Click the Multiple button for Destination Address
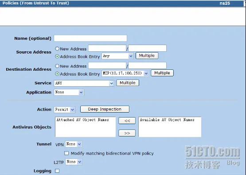This screenshot has height=175, width=246. pos(162,73)
